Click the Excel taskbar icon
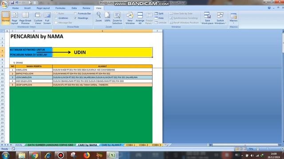 [x=112, y=155]
